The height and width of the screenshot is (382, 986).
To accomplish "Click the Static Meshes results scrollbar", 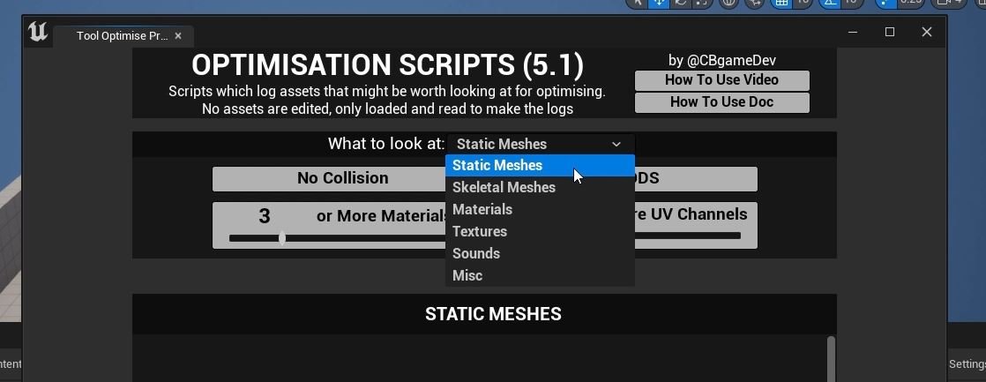I will click(x=831, y=357).
